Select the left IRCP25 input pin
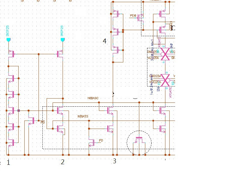231x185 pixels. 8,40
